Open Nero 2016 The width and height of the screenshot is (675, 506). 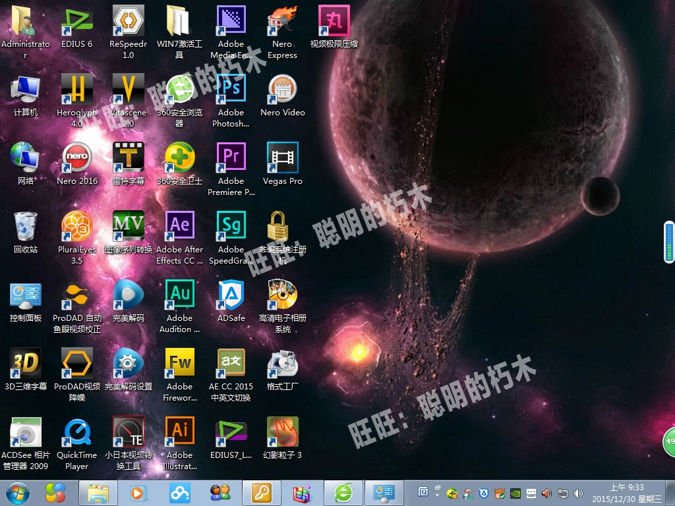[x=76, y=158]
